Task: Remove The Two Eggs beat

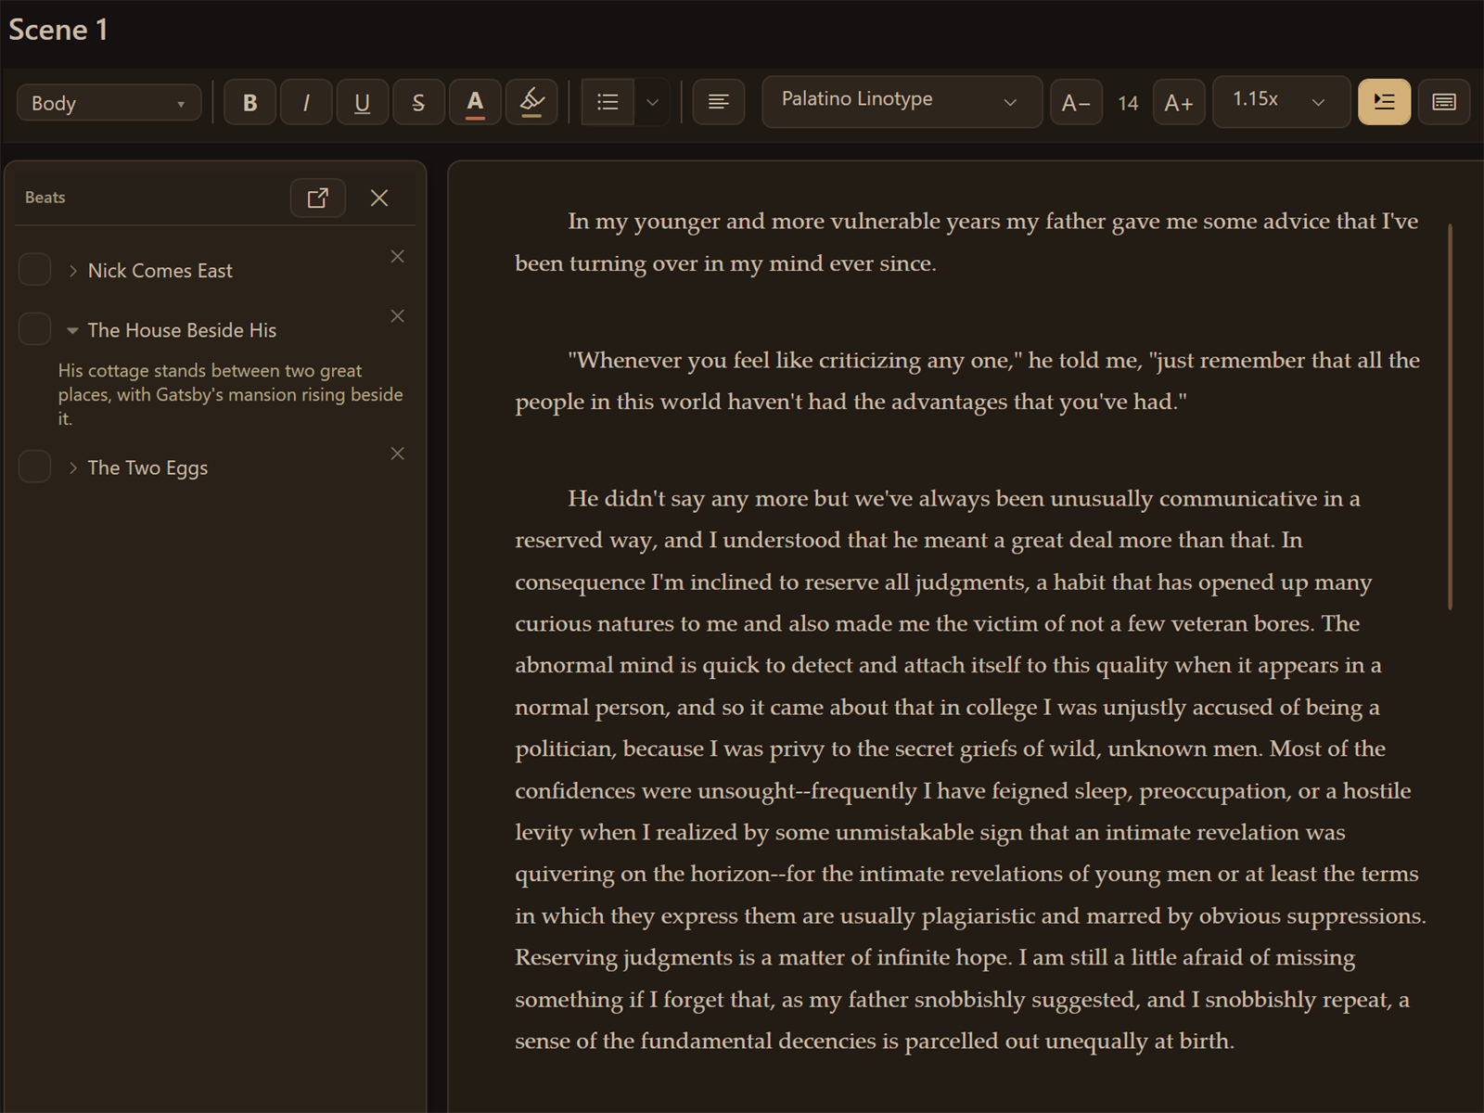Action: click(397, 454)
